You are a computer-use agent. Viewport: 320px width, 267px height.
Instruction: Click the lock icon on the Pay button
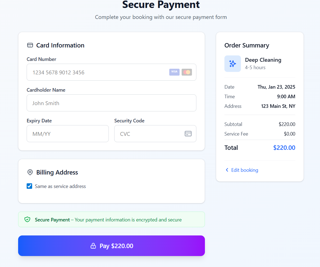93,246
